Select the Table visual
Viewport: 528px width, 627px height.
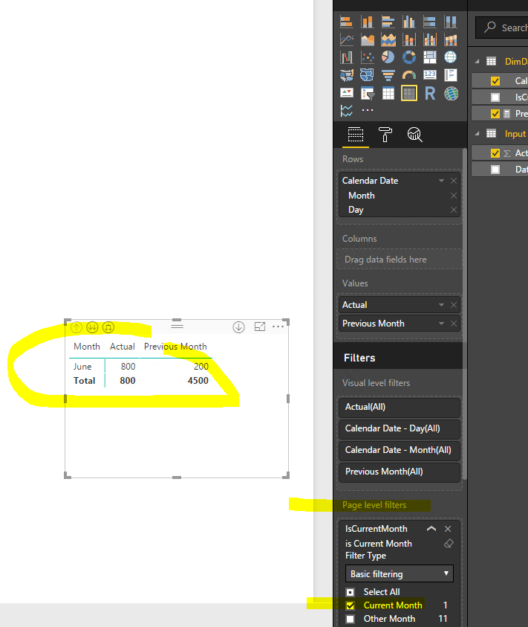point(388,93)
